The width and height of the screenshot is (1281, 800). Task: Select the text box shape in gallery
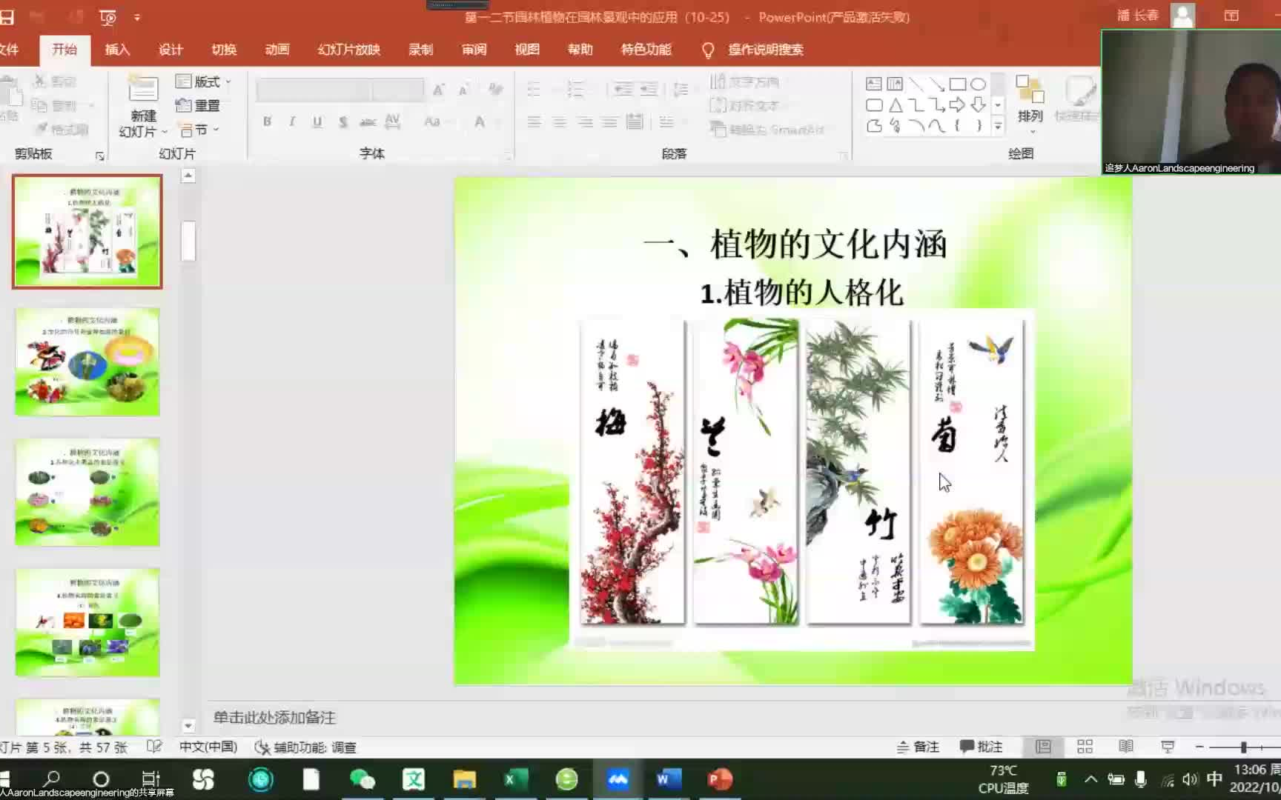tap(874, 84)
